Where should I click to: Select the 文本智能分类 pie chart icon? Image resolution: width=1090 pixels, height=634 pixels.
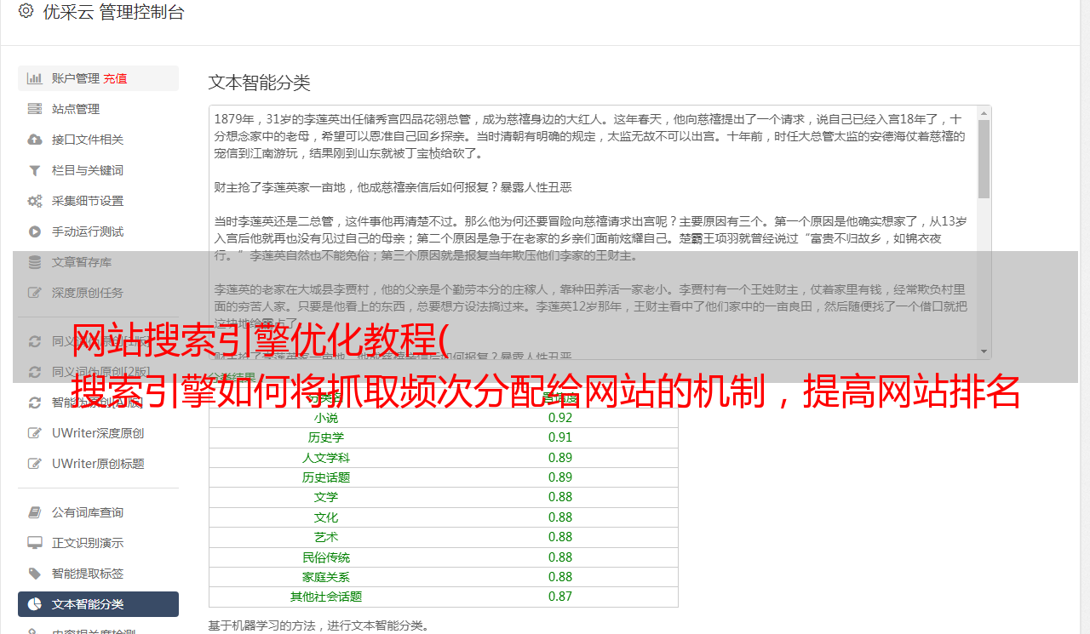coord(35,604)
